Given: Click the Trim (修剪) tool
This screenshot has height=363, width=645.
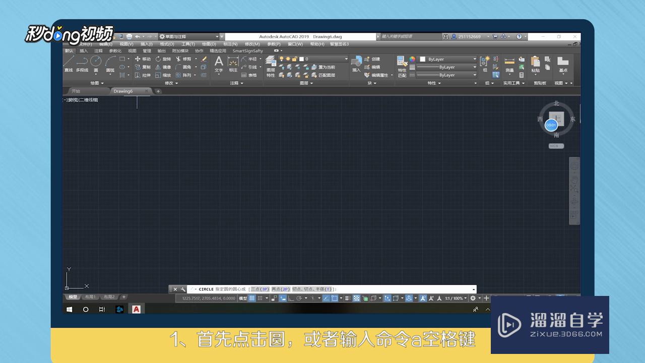Looking at the screenshot, I should pyautogui.click(x=183, y=59).
